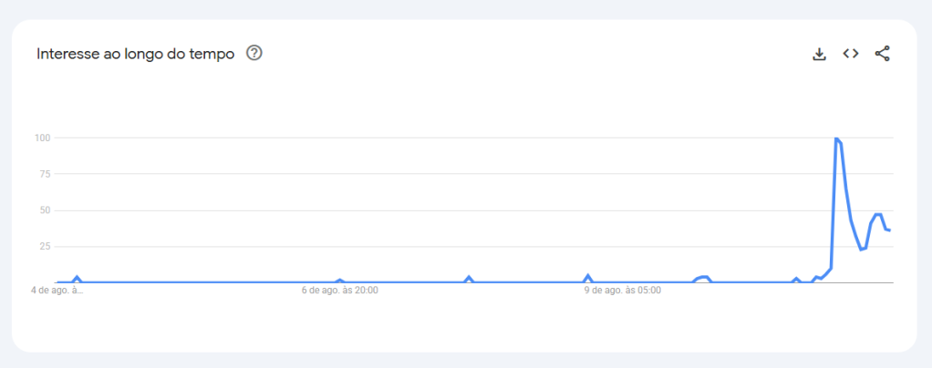
Task: Select the 'Interesse ao longo do tempo' title
Action: (x=136, y=54)
